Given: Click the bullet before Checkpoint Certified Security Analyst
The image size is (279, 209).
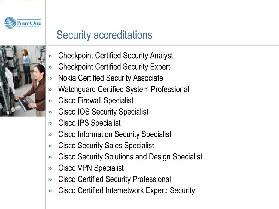Looking at the screenshot, I should tap(50, 56).
